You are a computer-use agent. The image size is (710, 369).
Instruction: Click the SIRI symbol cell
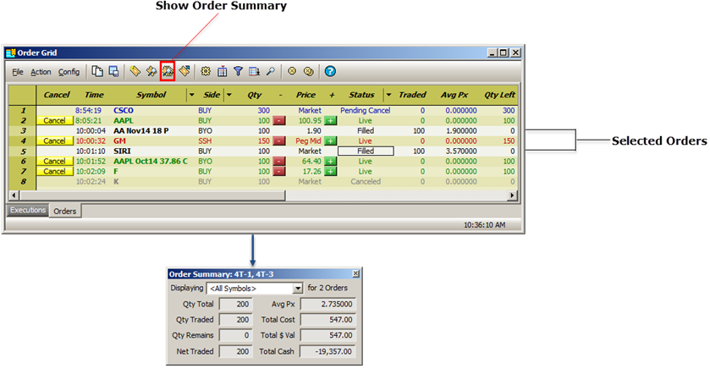(x=122, y=151)
